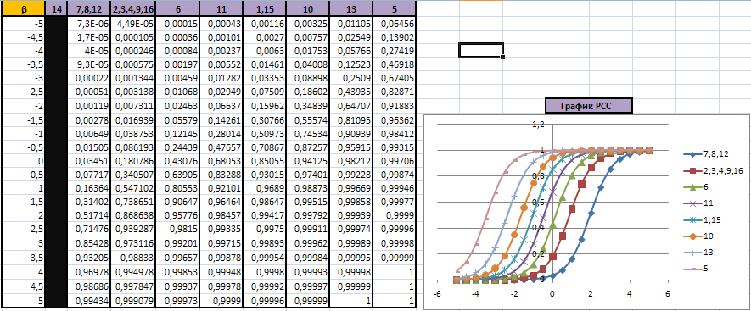
Task: Select the -4,5 value in β column
Action: tap(25, 36)
